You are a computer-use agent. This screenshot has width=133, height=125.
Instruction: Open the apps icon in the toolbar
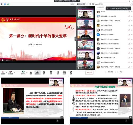tap(65, 73)
